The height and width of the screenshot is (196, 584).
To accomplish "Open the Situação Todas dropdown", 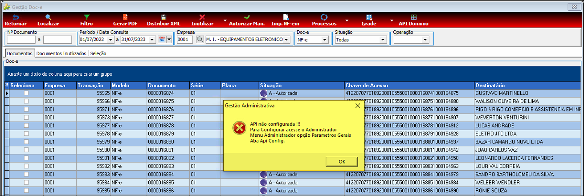I will point(383,40).
